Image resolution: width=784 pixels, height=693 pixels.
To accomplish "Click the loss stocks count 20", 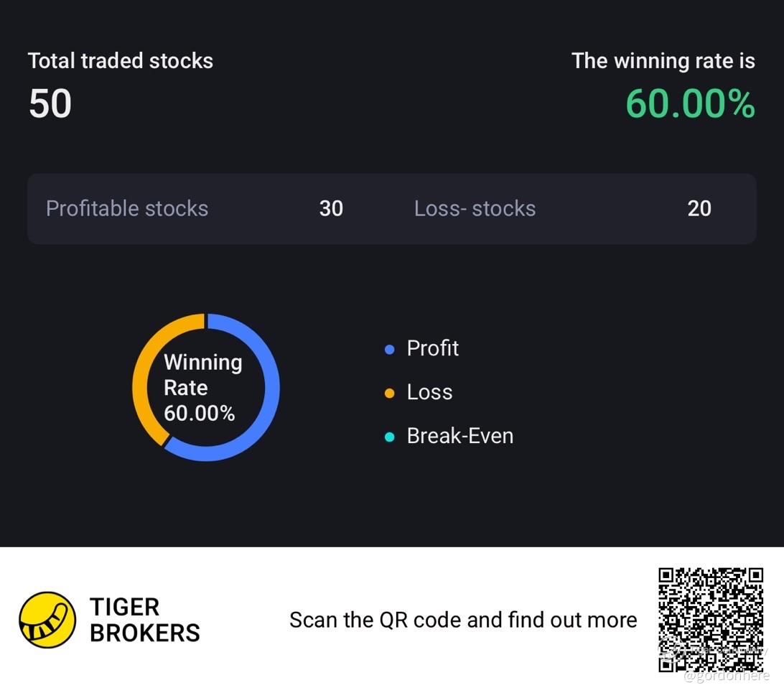I will click(699, 208).
